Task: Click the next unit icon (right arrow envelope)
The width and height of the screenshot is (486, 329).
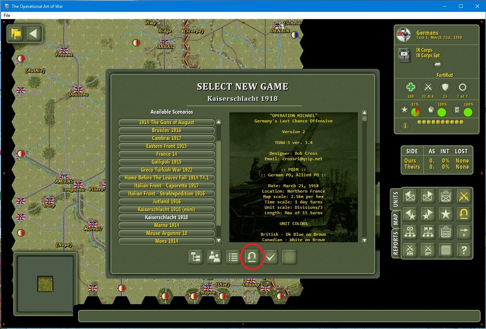Action: click(428, 197)
